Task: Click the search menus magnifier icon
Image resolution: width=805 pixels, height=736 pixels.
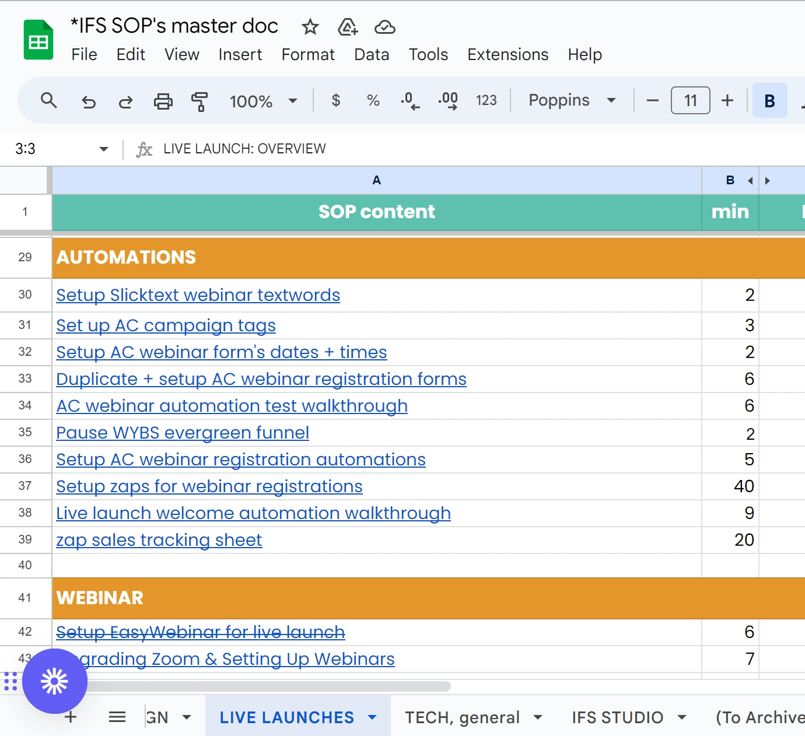Action: [x=49, y=101]
